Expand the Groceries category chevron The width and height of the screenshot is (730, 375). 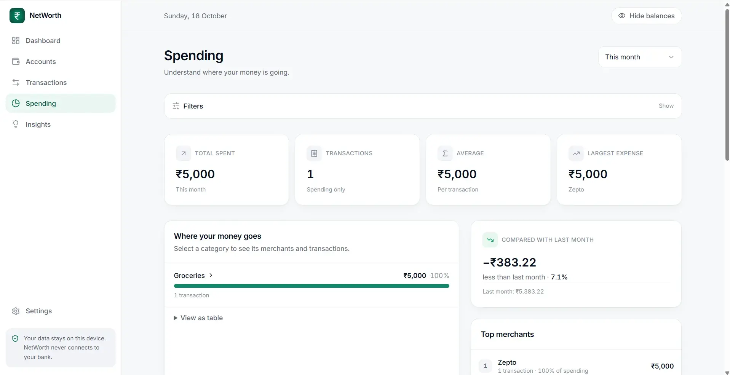point(211,275)
